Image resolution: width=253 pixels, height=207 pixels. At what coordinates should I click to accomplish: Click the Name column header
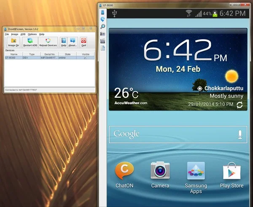14,54
